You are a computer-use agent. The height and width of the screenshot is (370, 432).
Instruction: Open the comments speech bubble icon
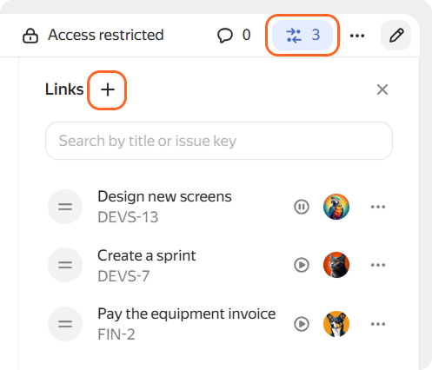225,36
